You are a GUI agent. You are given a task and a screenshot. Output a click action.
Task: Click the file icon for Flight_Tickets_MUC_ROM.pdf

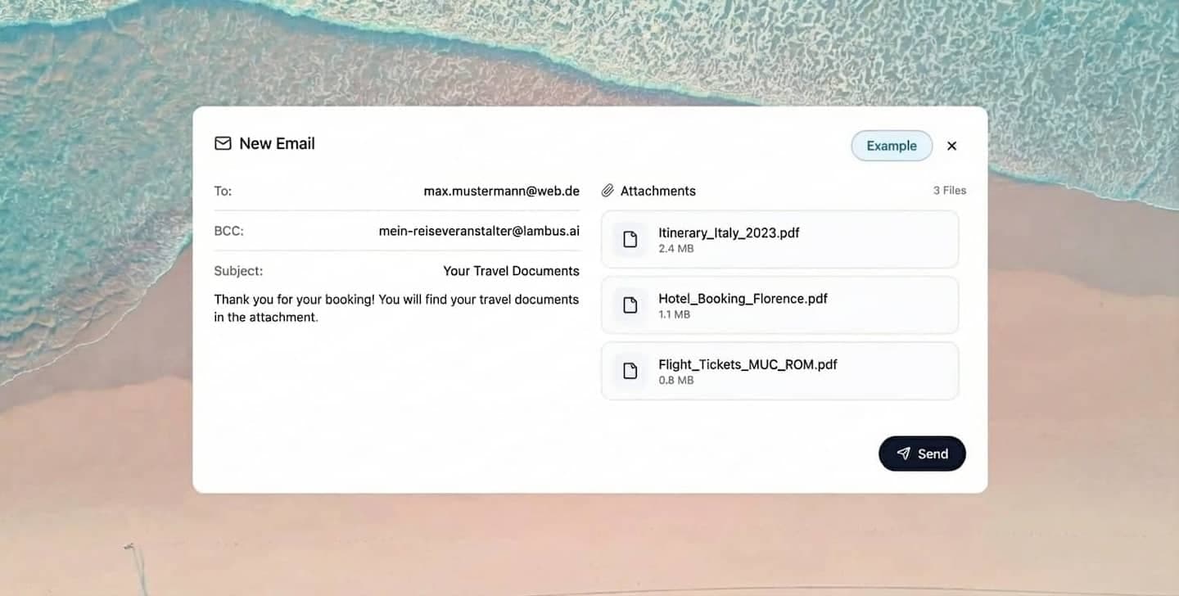[630, 371]
